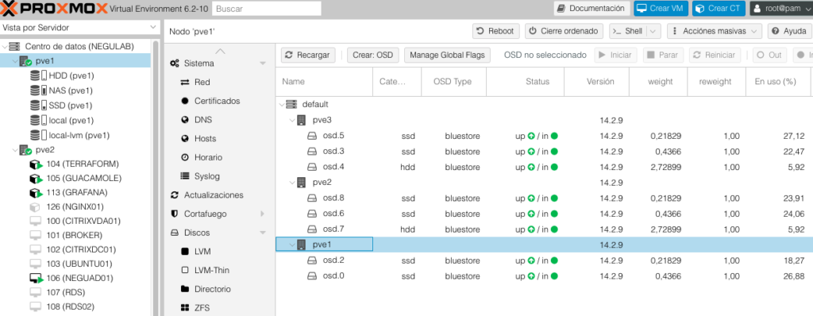Collapse the Sistema menu section
Screen dimensions: 813x316
(262, 64)
